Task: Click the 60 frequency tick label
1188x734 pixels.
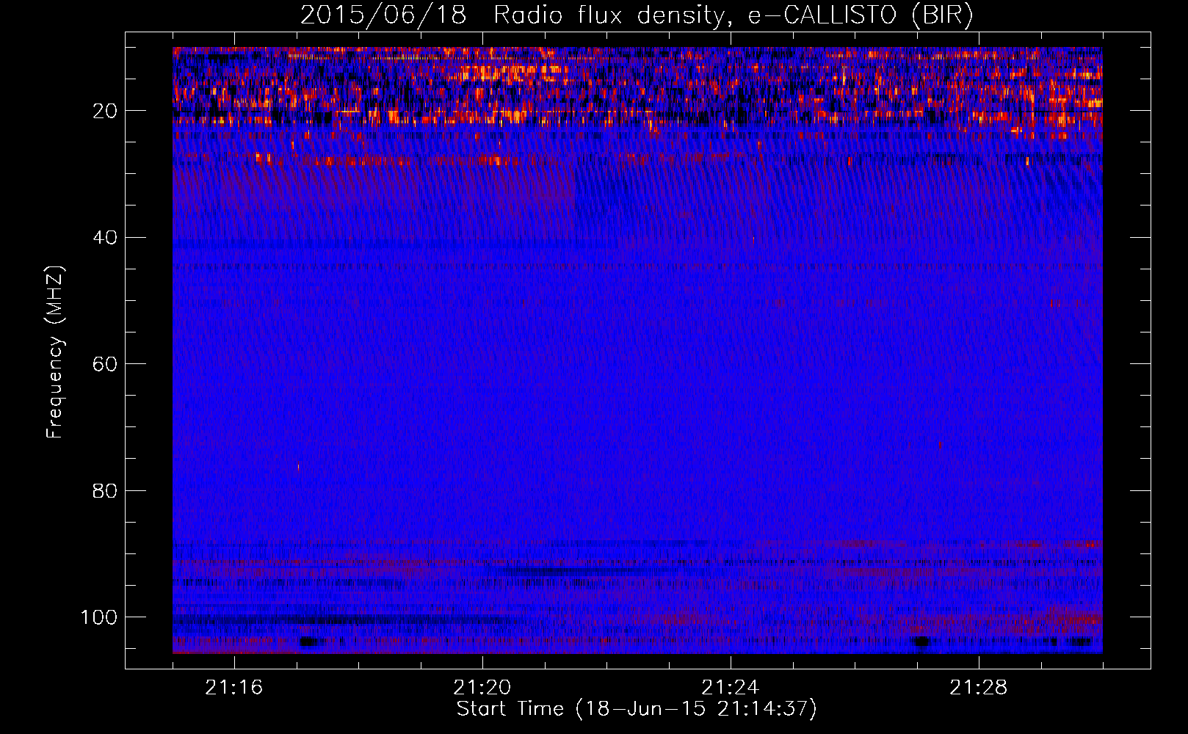Action: [105, 364]
